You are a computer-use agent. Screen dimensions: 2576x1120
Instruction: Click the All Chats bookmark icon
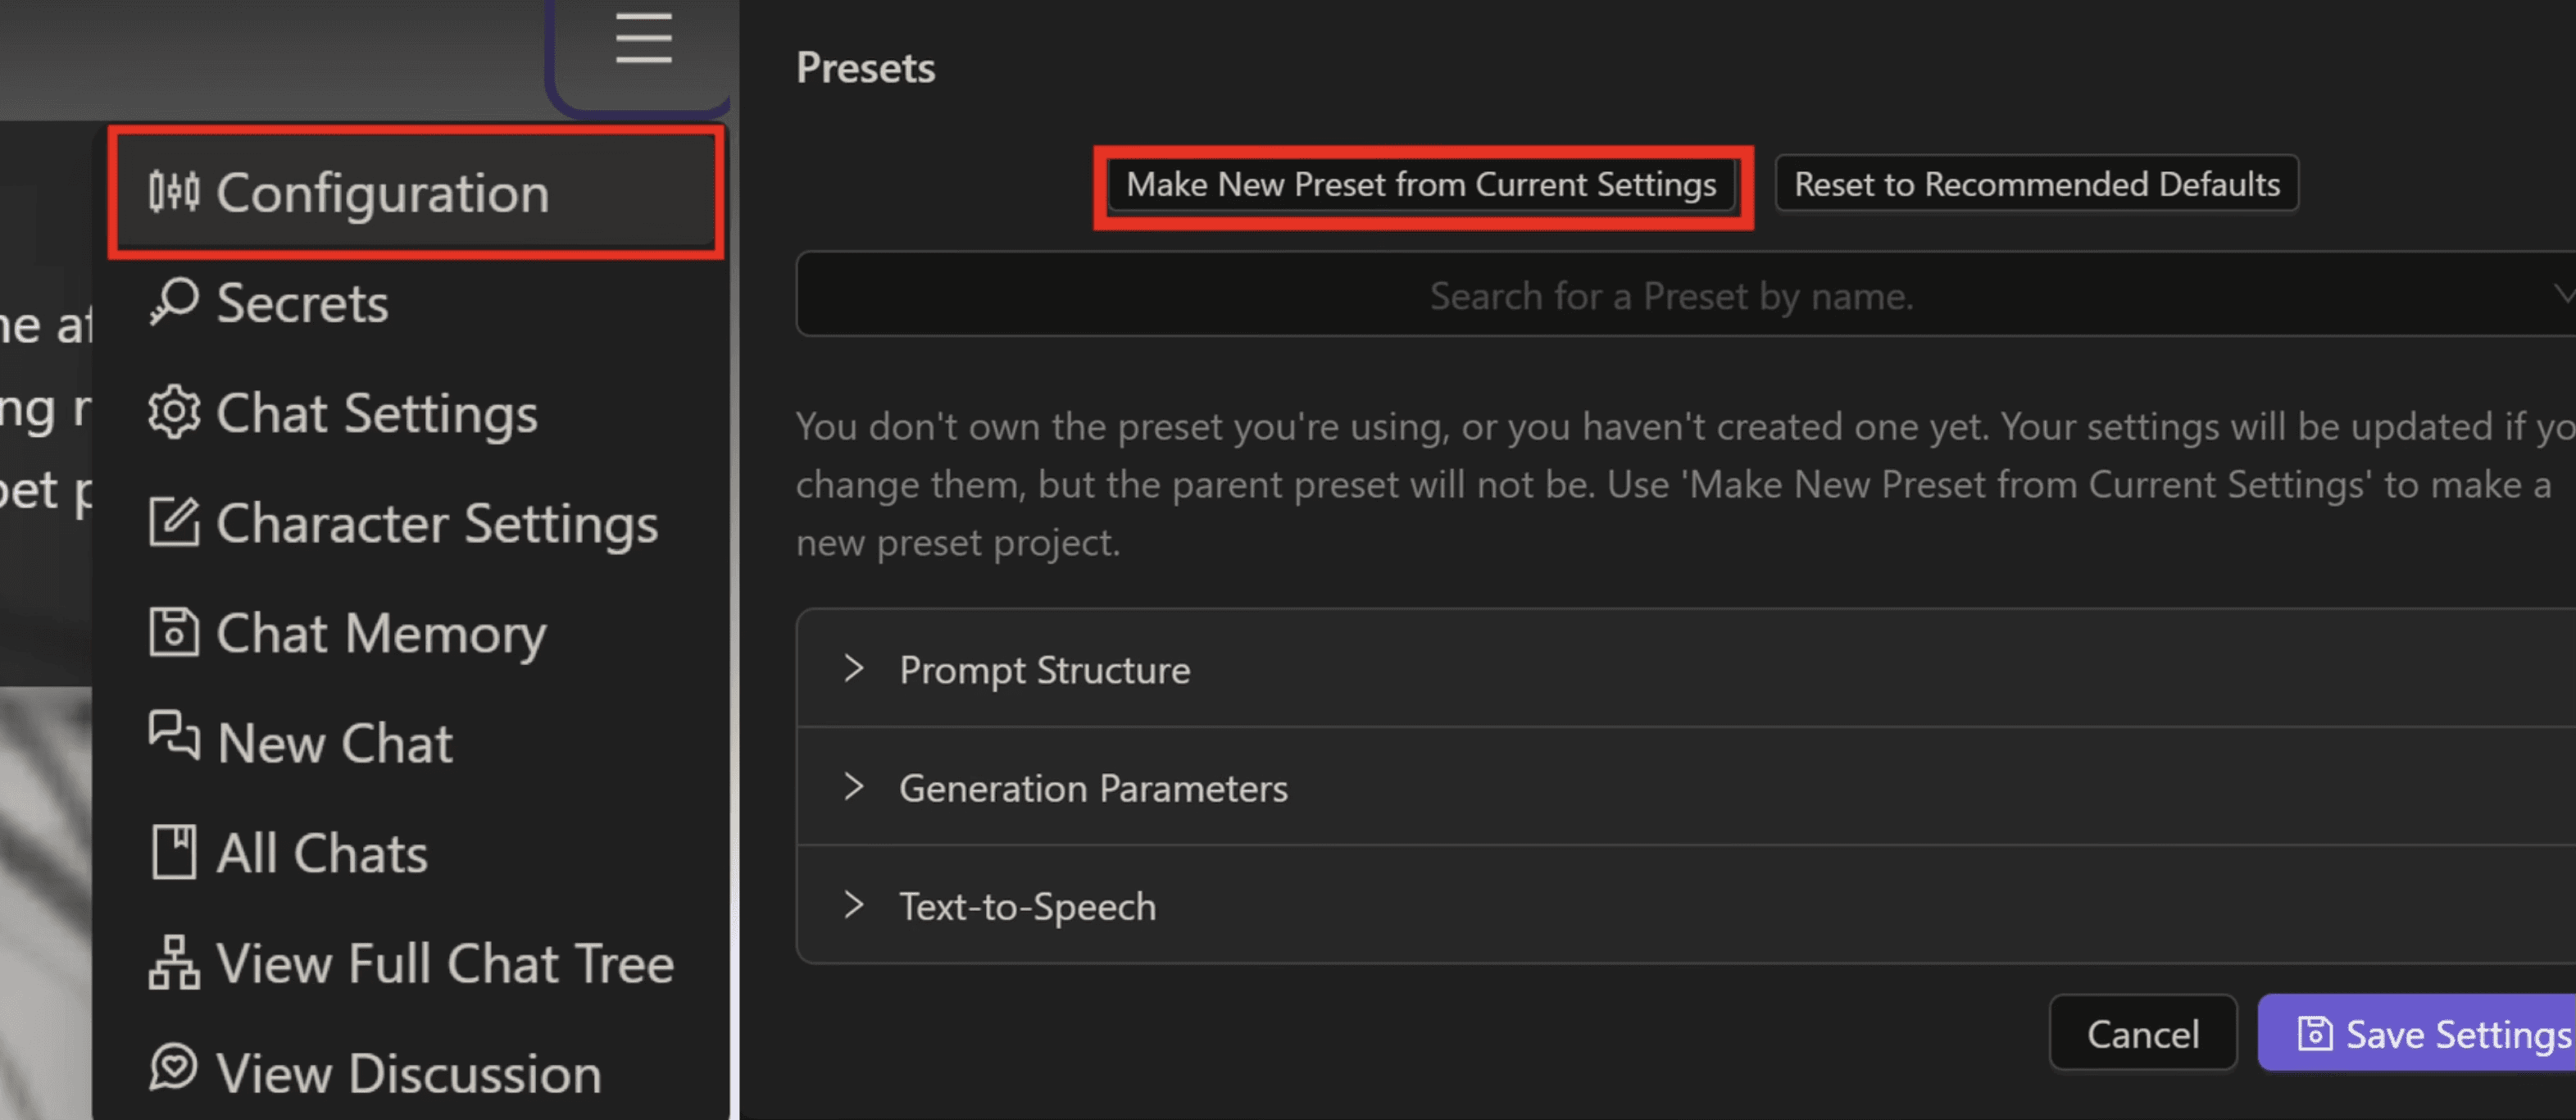[x=174, y=852]
